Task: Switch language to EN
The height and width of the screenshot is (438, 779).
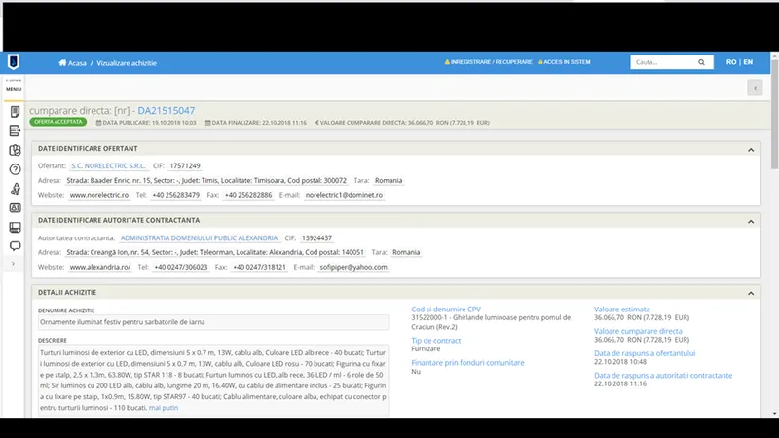Action: [x=748, y=62]
